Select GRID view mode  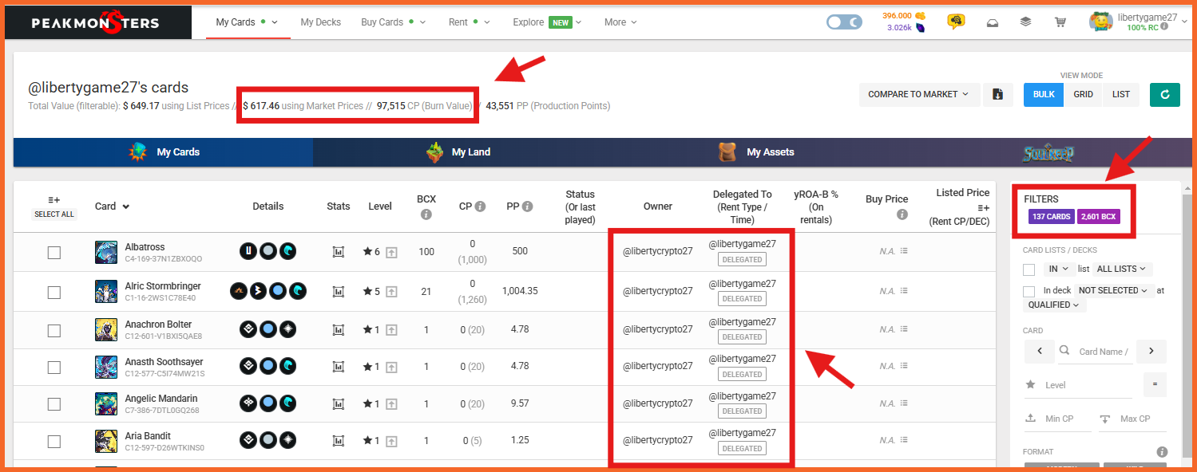(x=1083, y=94)
